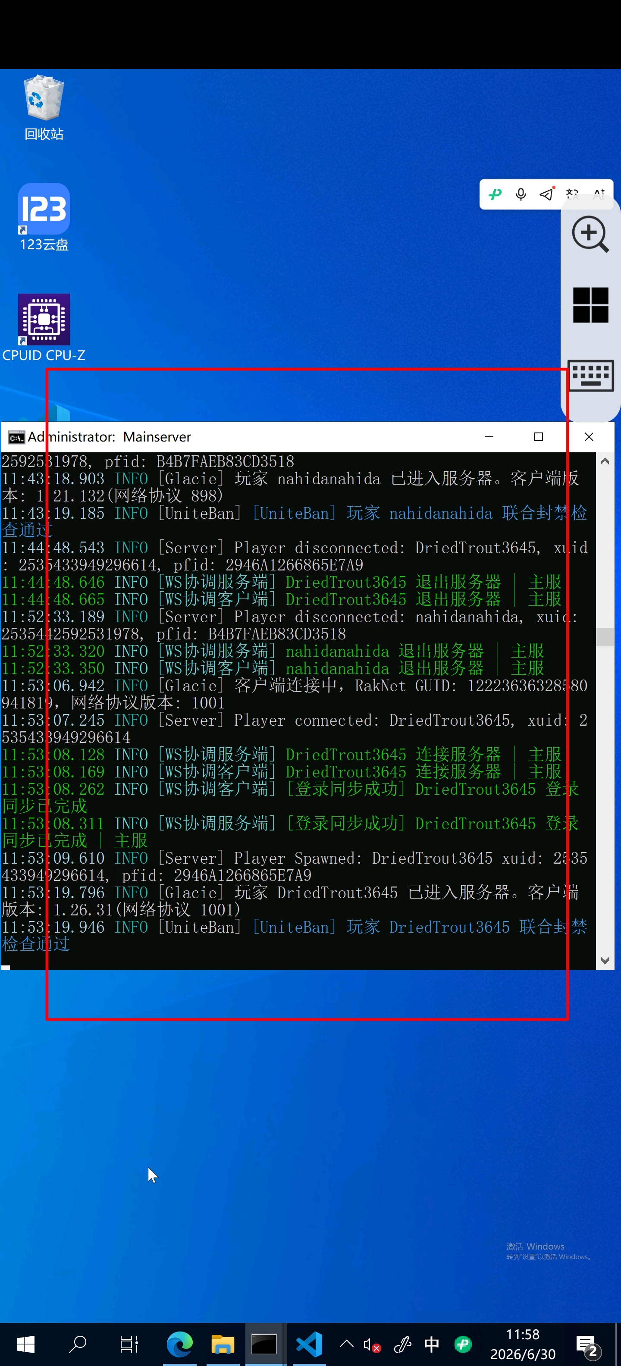Click the muted volume icon in the system tray
621x1366 pixels.
(x=372, y=1344)
